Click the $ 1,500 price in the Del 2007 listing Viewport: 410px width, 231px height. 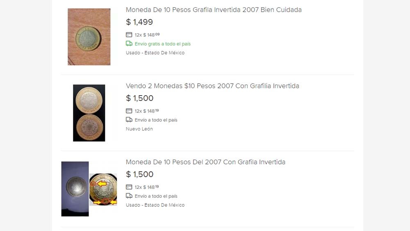(x=139, y=174)
